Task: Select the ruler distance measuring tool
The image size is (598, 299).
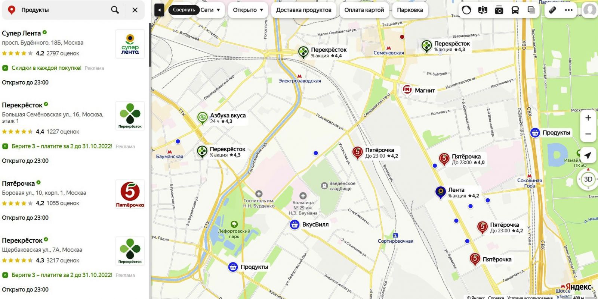Action: coord(552,10)
